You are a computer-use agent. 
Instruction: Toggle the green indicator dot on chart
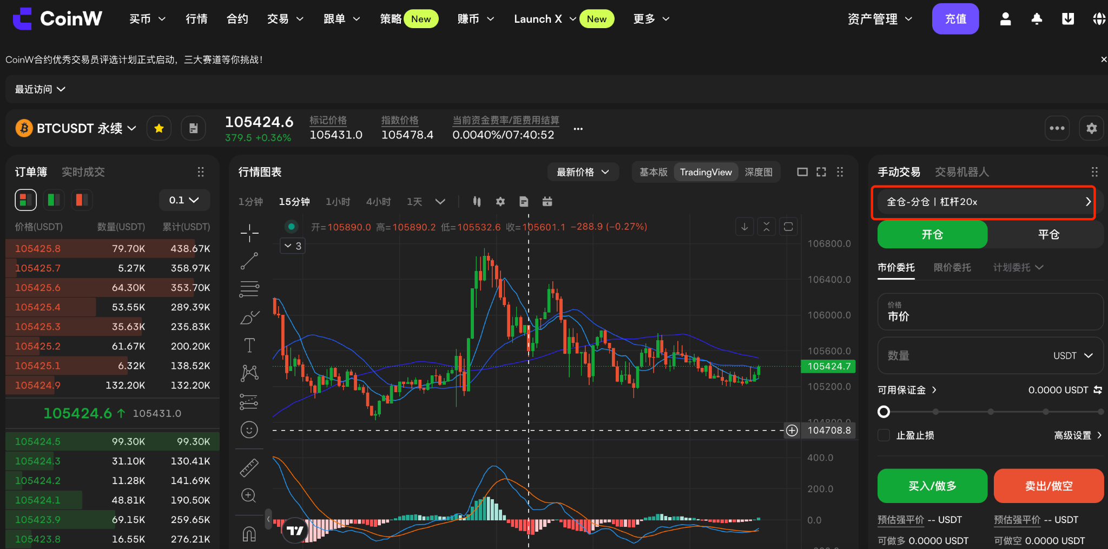tap(292, 227)
